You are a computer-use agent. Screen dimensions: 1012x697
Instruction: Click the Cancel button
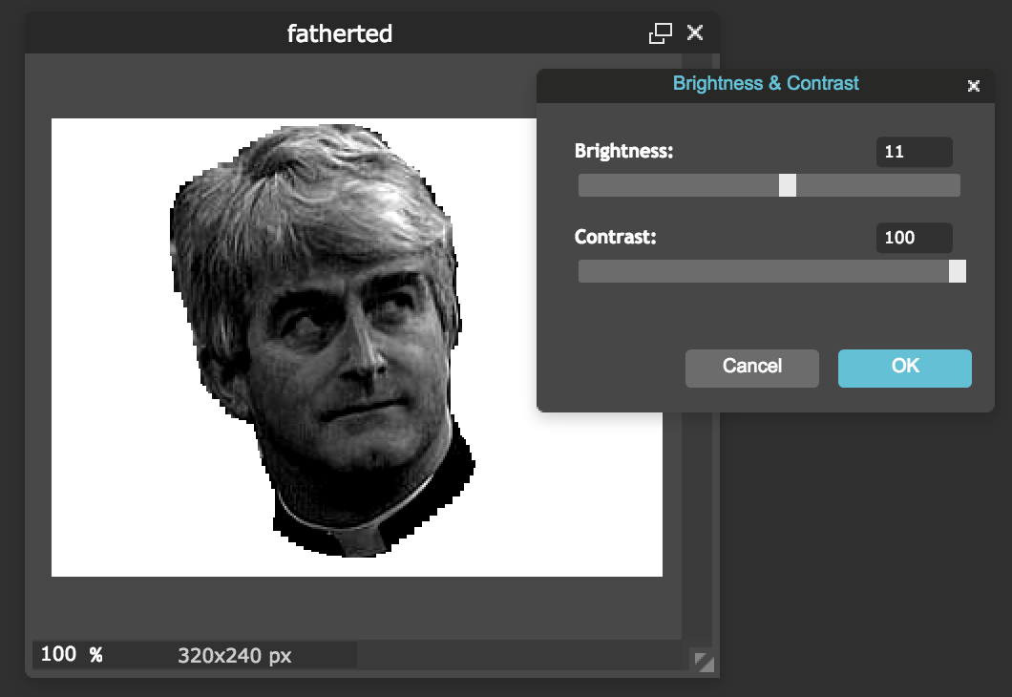pyautogui.click(x=752, y=369)
